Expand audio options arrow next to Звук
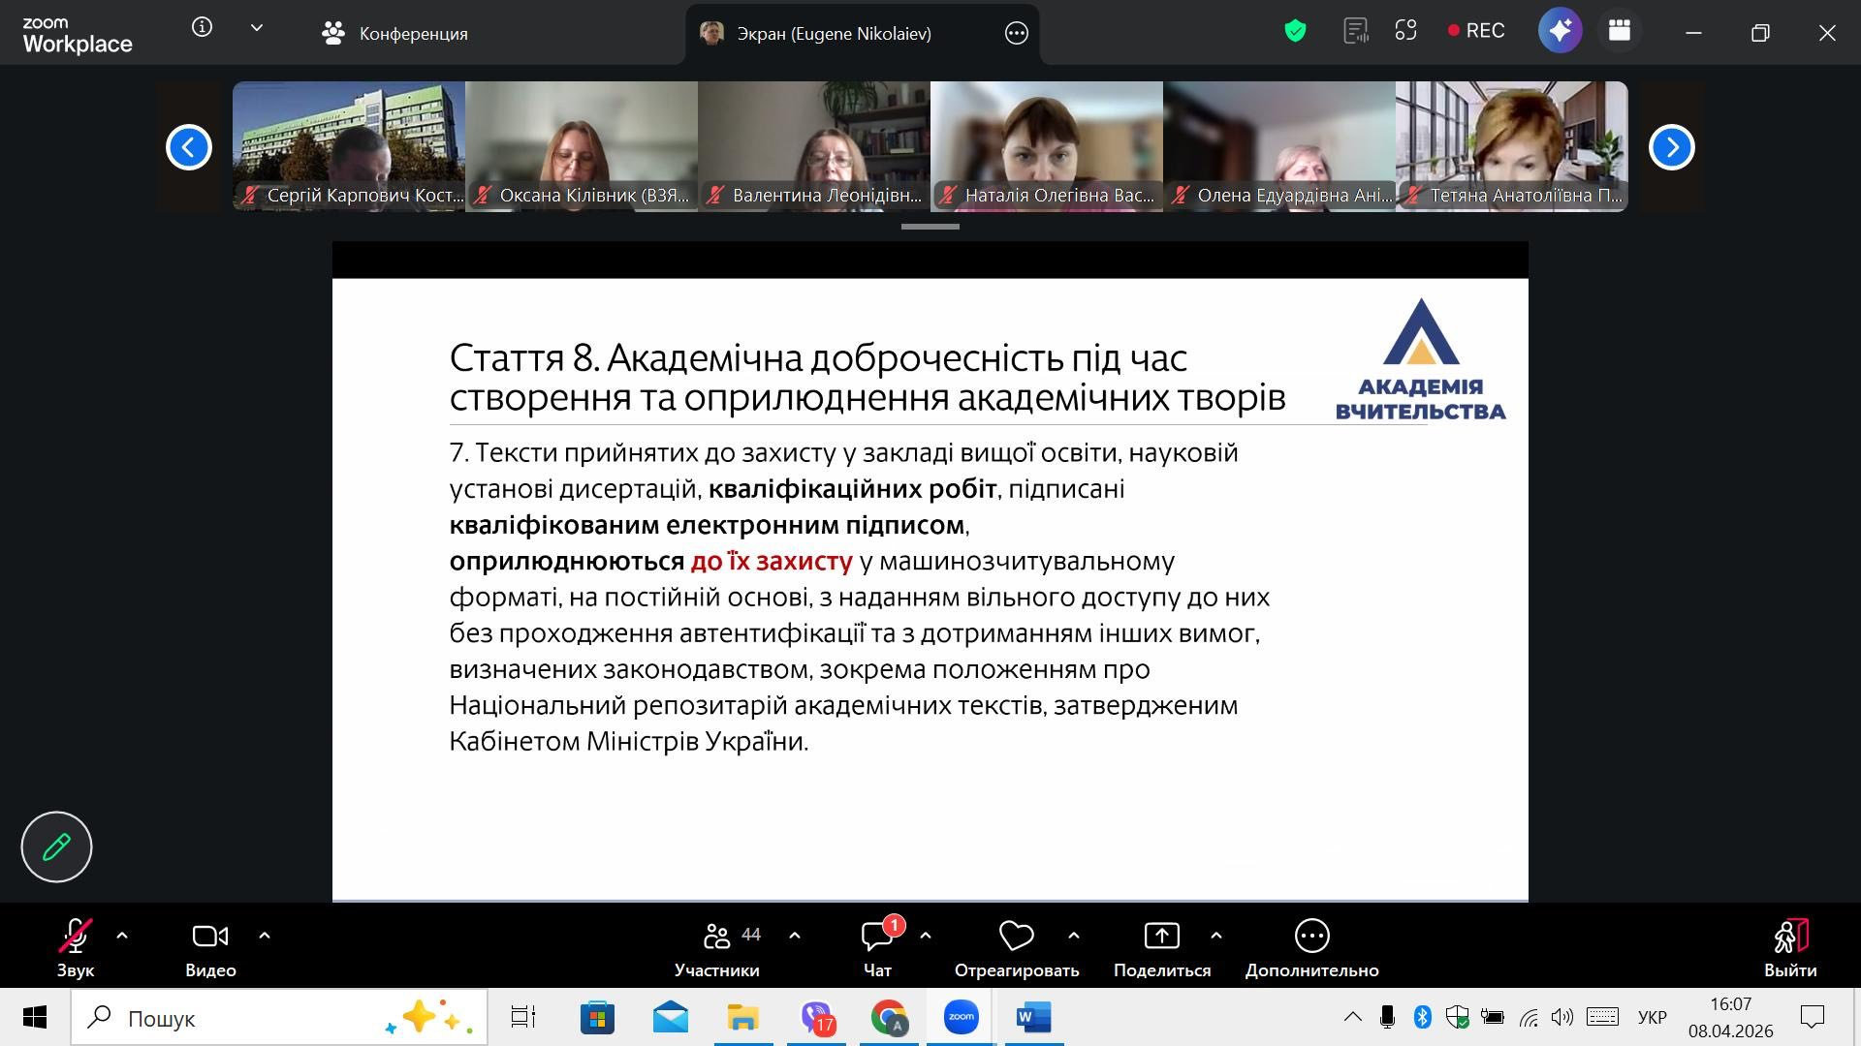The height and width of the screenshot is (1046, 1861). [122, 936]
